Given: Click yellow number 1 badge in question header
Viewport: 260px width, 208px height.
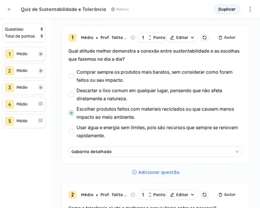Looking at the screenshot, I should tap(73, 37).
